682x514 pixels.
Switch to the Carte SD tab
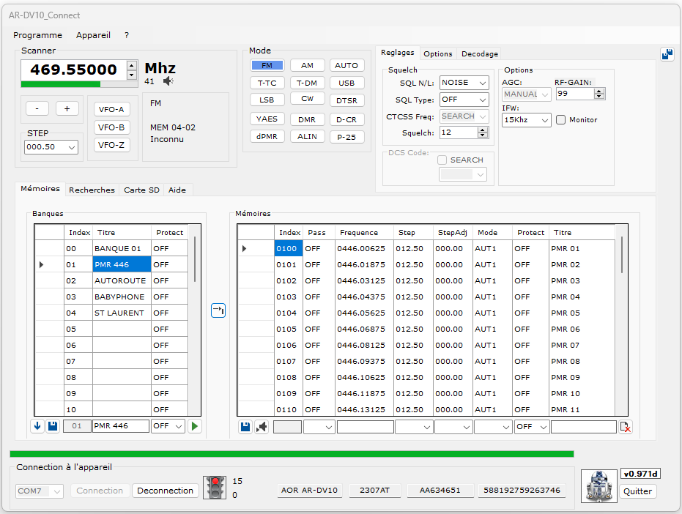point(142,190)
